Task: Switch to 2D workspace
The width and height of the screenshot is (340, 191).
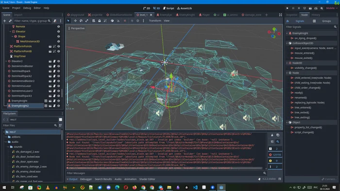Action: (147, 8)
